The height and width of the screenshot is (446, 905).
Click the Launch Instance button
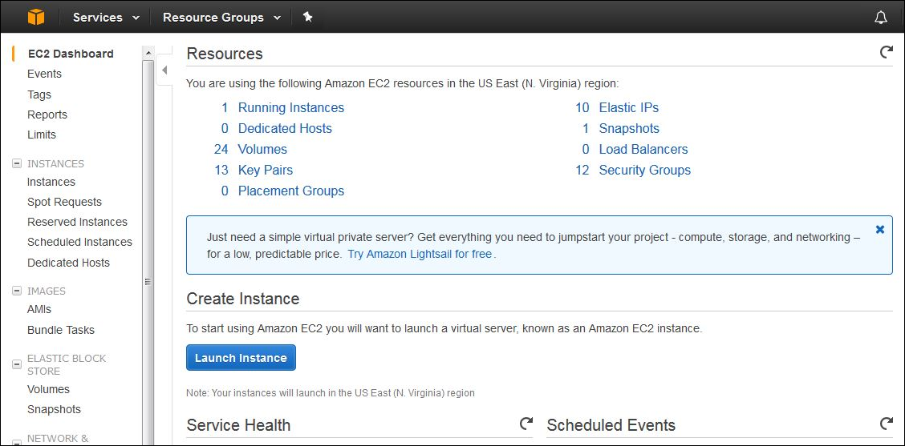pyautogui.click(x=241, y=358)
